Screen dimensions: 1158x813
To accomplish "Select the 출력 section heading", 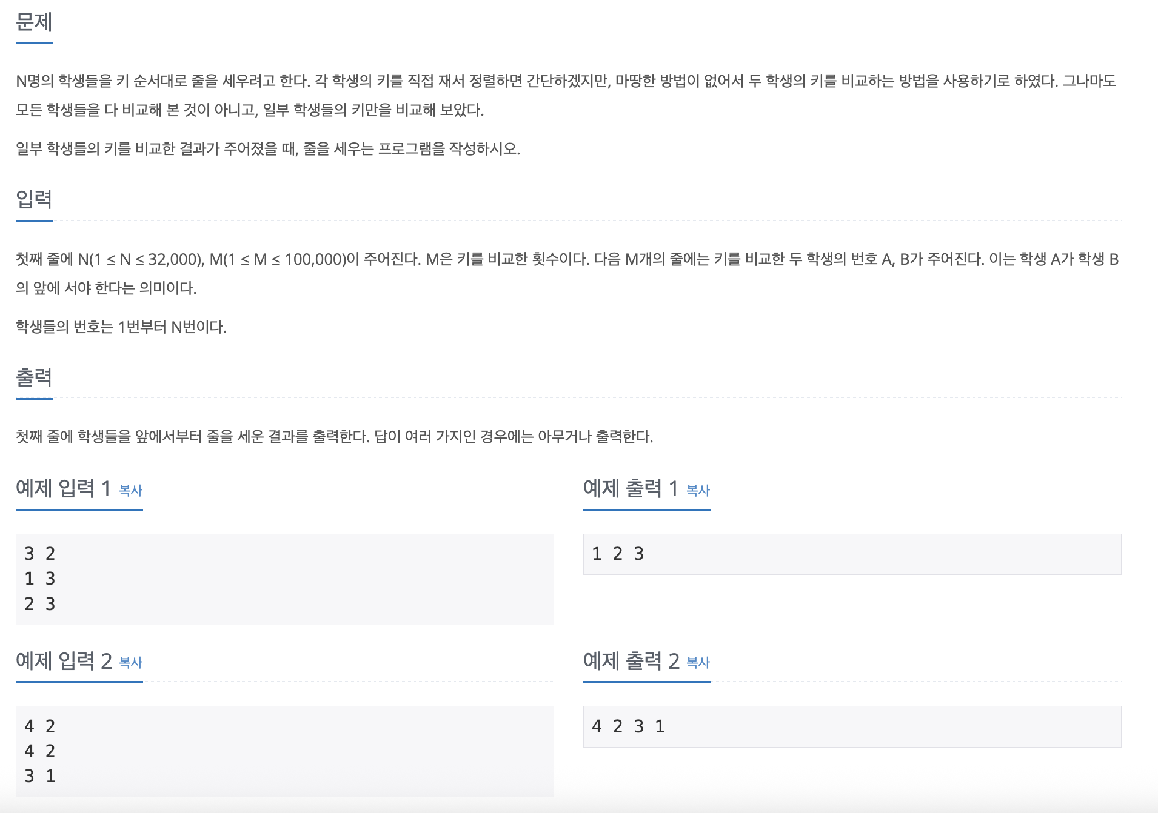I will point(33,377).
